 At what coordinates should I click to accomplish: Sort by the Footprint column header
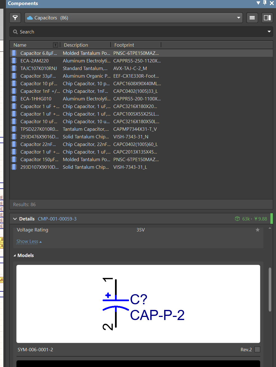(x=124, y=45)
